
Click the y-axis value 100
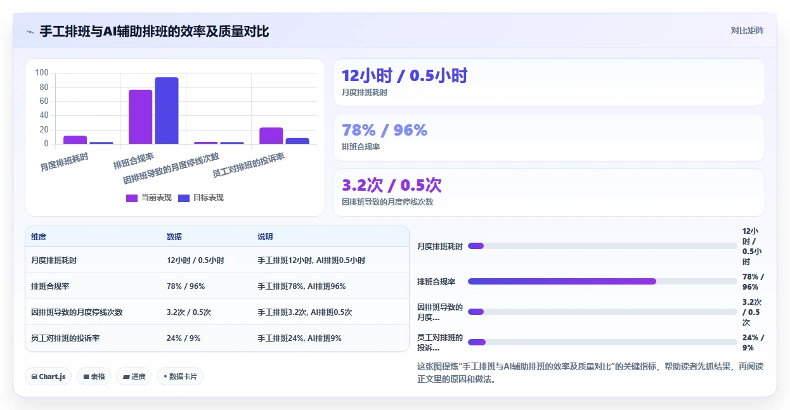[42, 73]
